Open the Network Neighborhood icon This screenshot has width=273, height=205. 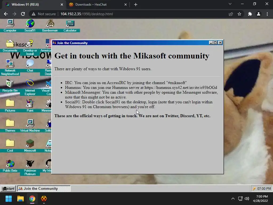(10, 68)
